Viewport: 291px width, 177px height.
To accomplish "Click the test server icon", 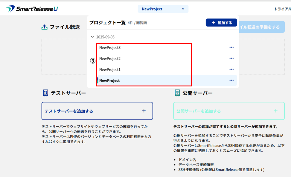I will click(45, 93).
